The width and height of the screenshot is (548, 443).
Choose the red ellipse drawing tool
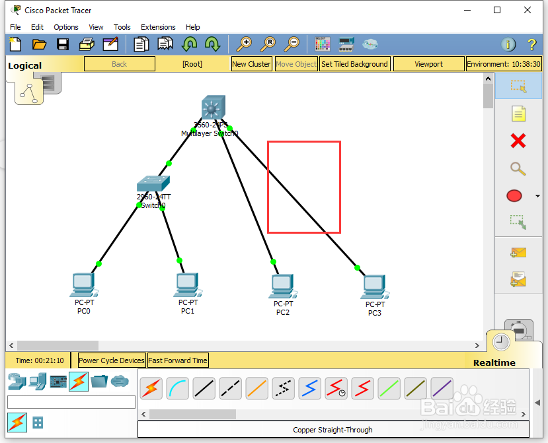coord(514,196)
